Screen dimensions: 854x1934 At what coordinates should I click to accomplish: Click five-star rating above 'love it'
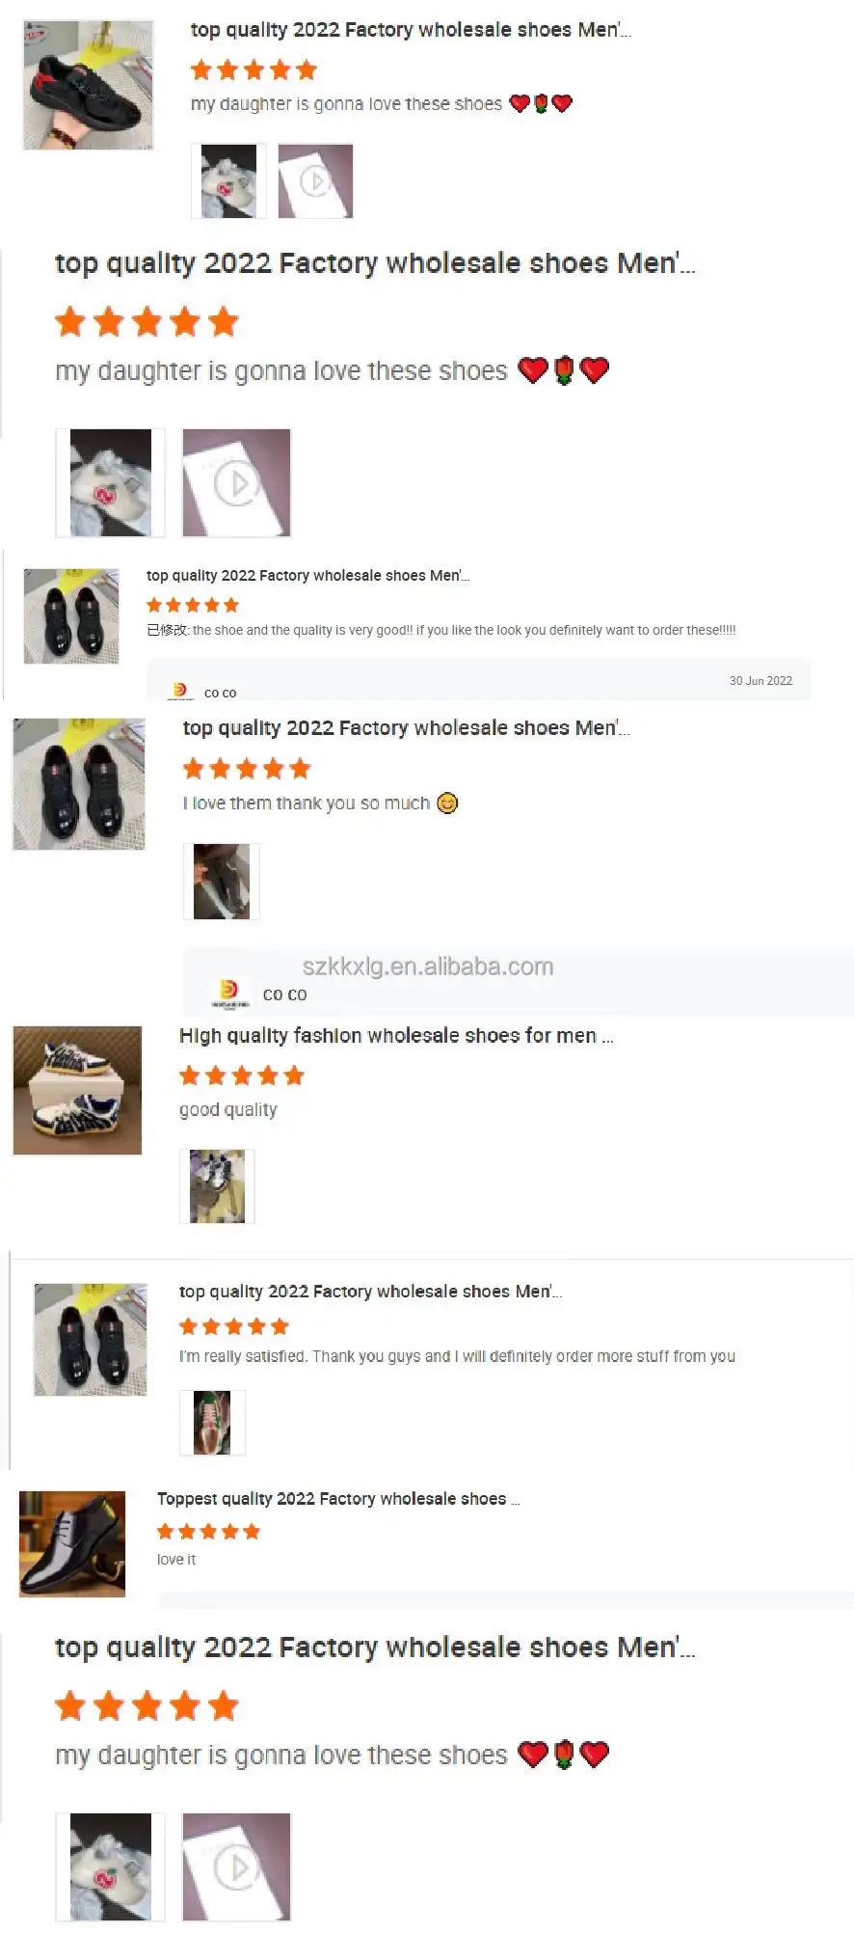coord(208,1532)
